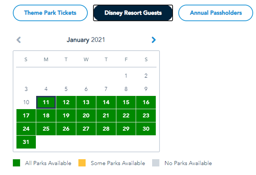Select the Disney Resort Guests tab
Viewport: 256px width, 175px height.
(x=133, y=13)
